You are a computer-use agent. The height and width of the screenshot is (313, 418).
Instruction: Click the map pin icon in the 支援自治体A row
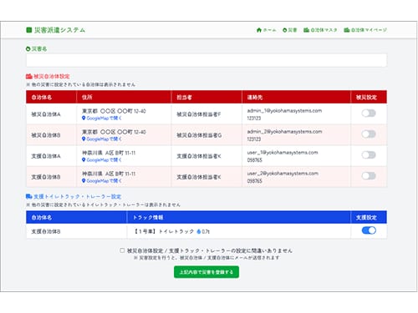84,160
